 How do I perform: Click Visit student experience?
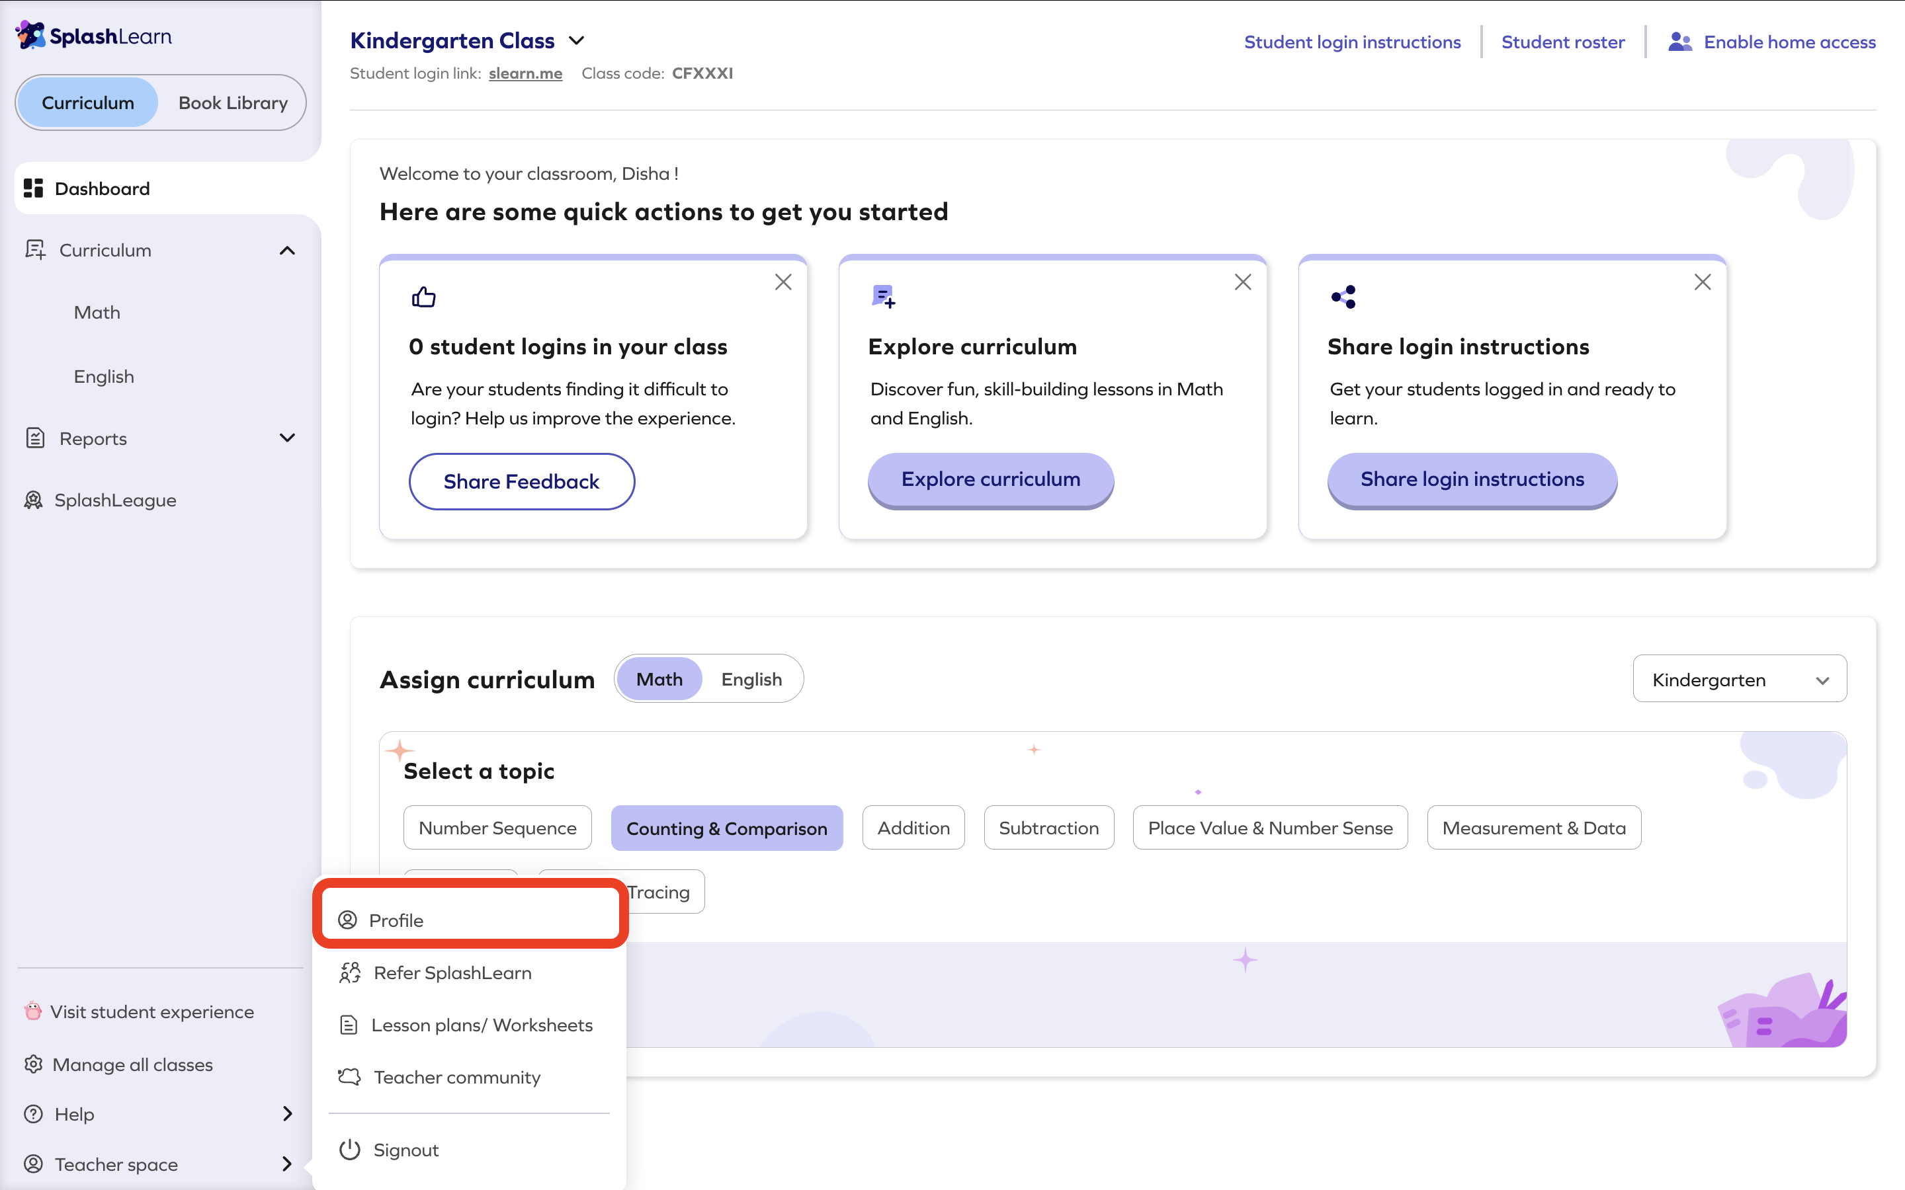tap(152, 1011)
